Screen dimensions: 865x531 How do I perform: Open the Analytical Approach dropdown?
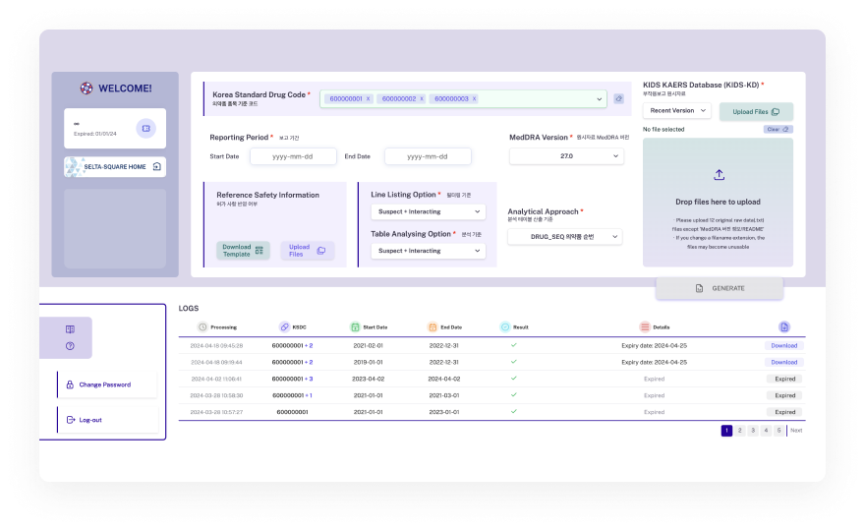pos(565,237)
